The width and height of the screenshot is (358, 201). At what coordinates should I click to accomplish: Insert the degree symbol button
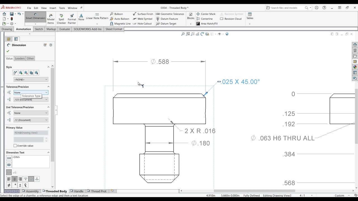(x=15, y=185)
